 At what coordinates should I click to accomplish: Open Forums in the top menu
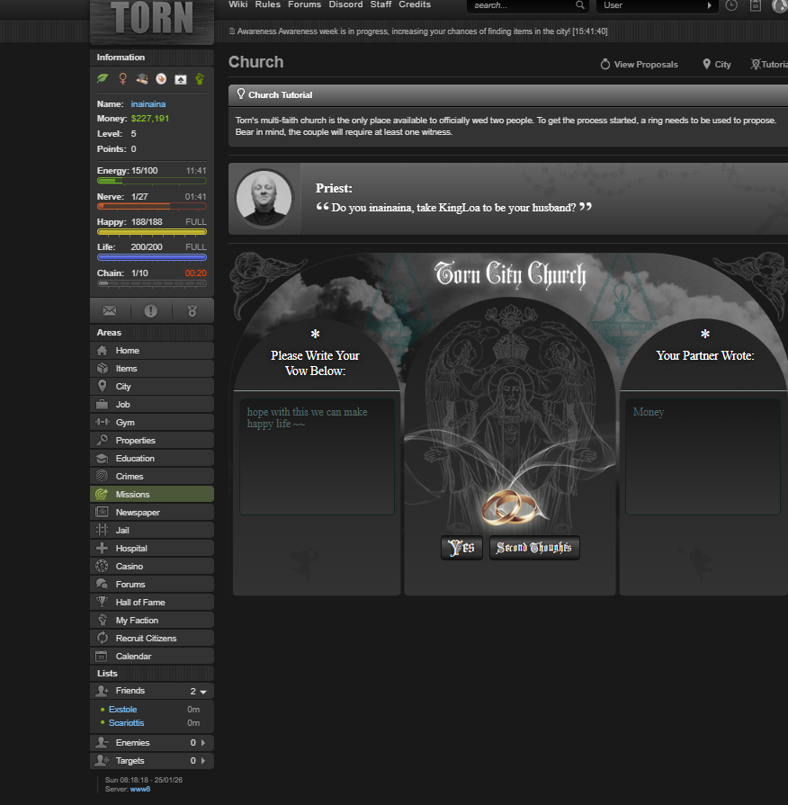[304, 4]
